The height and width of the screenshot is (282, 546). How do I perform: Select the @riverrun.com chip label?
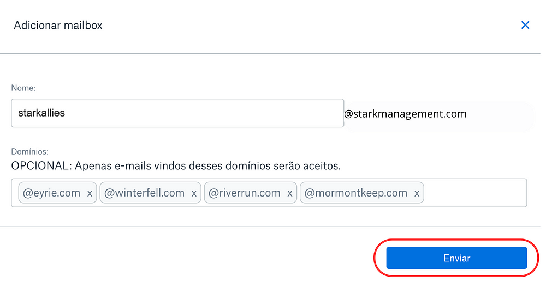click(x=245, y=193)
